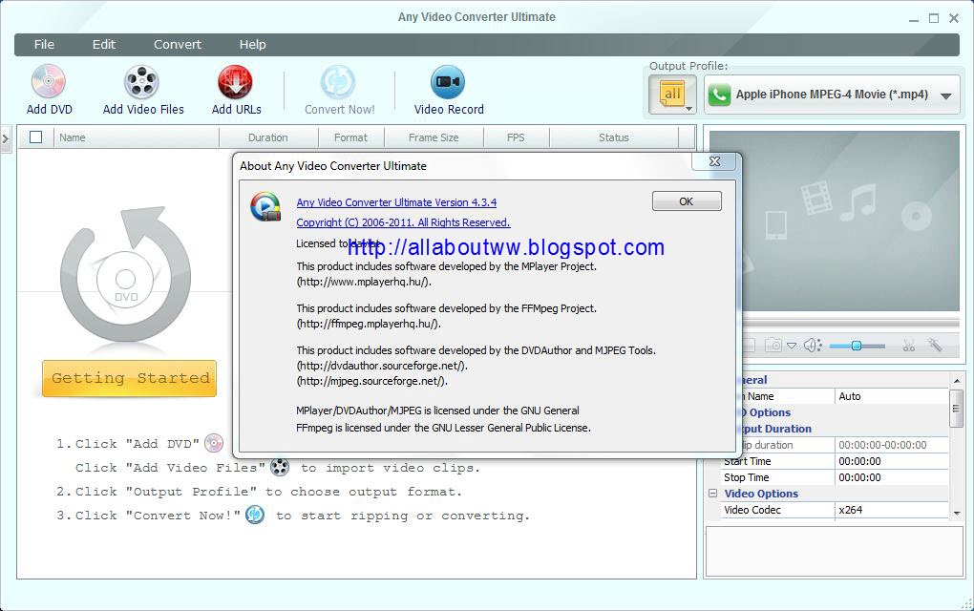Click the Status column header
Image resolution: width=974 pixels, height=611 pixels.
tap(614, 137)
